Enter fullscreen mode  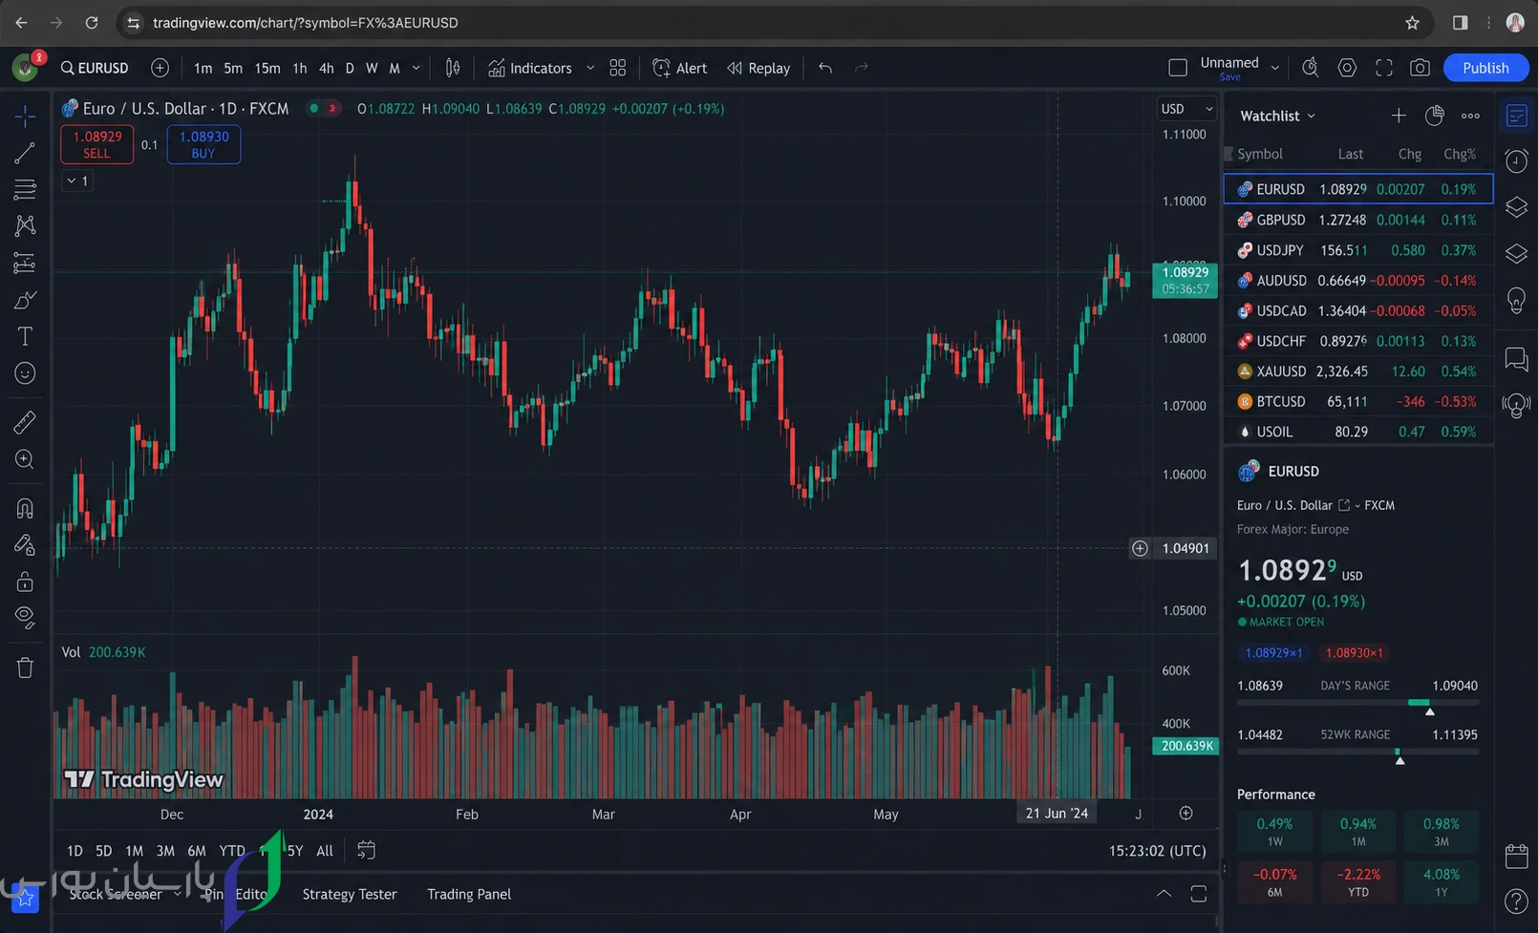pos(1383,68)
